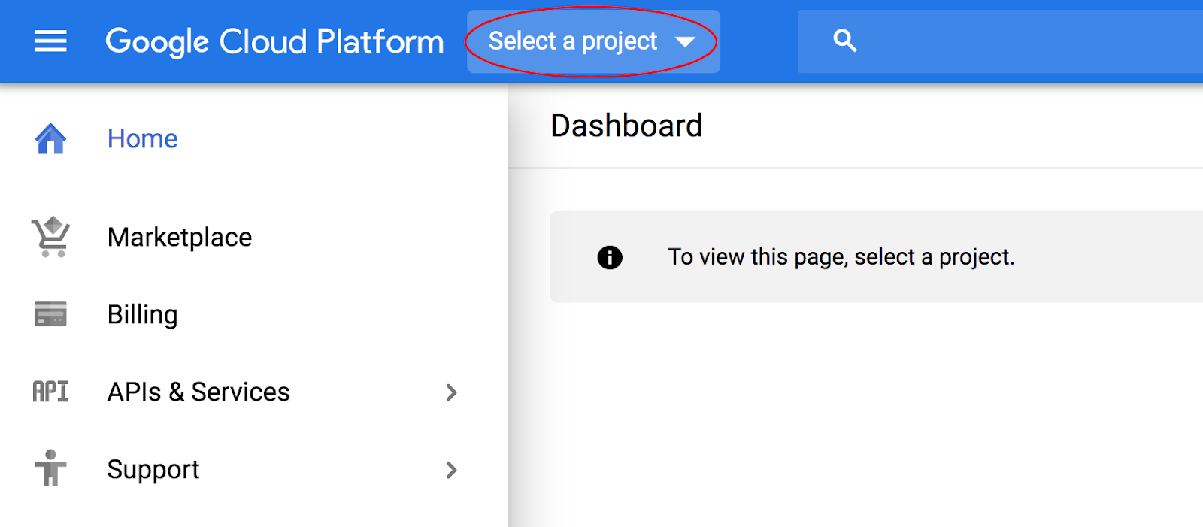The height and width of the screenshot is (527, 1203).
Task: Expand the Support submenu chevron
Action: tap(451, 470)
